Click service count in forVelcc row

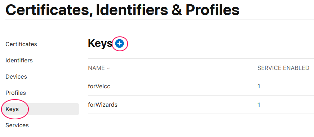[x=259, y=87]
